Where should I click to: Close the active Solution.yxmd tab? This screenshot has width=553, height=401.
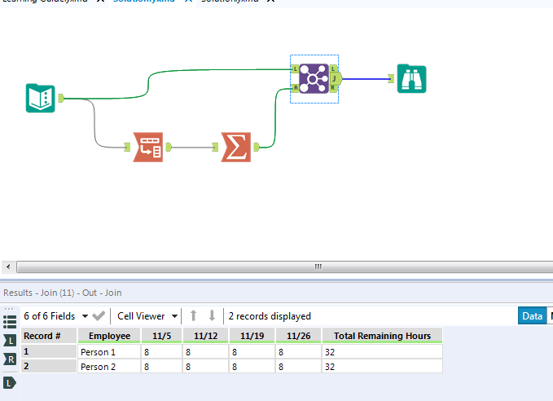pos(188,1)
